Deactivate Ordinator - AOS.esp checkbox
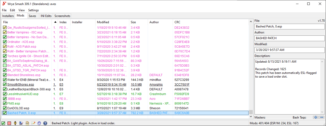The width and height of the screenshot is (326, 126). (x=5, y=42)
